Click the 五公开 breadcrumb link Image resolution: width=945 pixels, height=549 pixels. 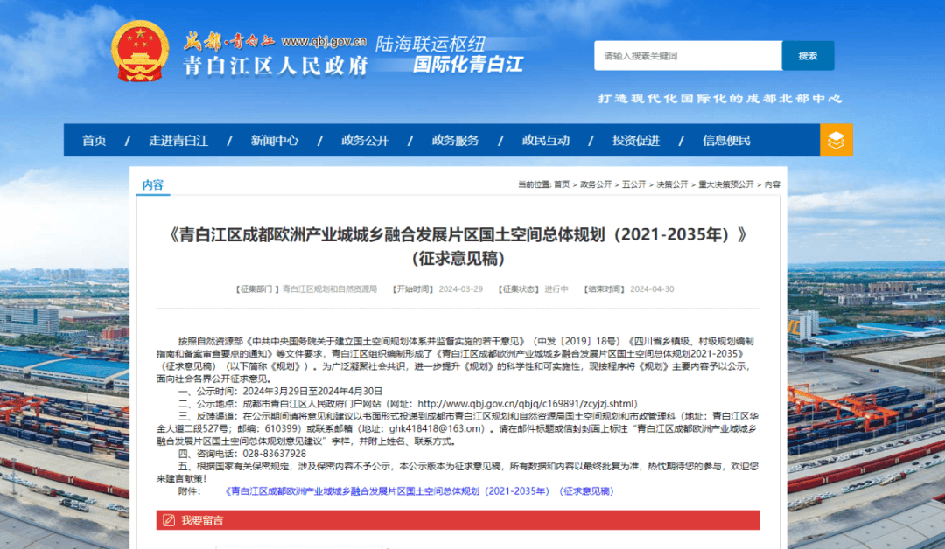pos(634,184)
